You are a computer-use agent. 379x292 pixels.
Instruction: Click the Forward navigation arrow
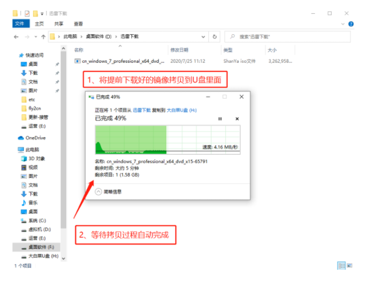27,37
